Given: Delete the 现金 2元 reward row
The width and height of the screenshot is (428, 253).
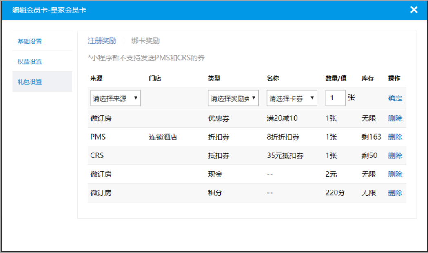Looking at the screenshot, I should (x=395, y=174).
